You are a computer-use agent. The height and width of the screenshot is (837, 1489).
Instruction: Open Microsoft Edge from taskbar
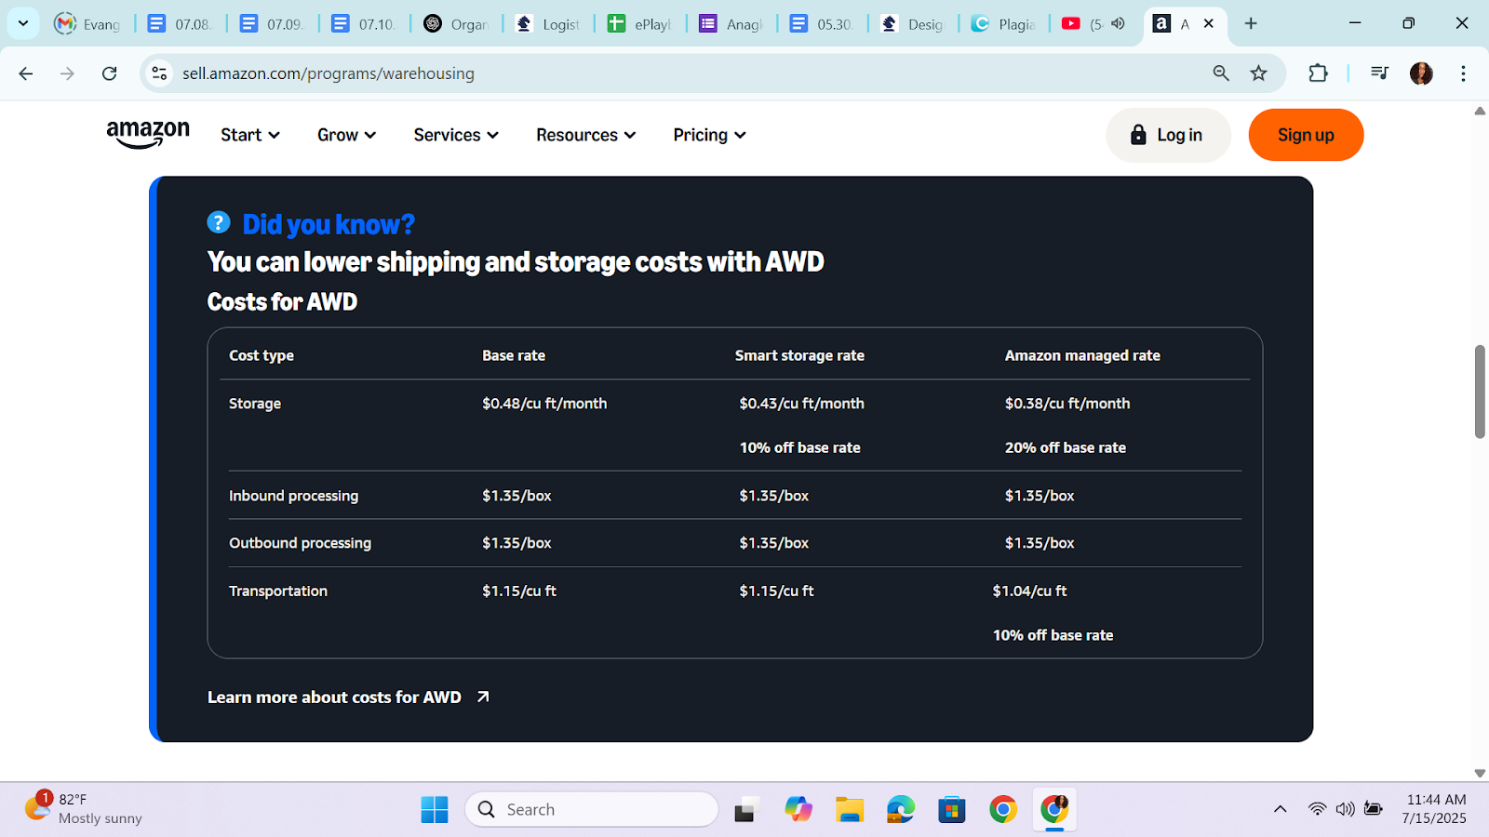900,809
